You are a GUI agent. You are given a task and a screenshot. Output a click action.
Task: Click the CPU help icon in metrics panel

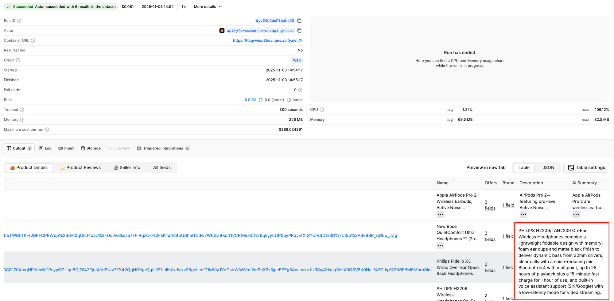321,109
